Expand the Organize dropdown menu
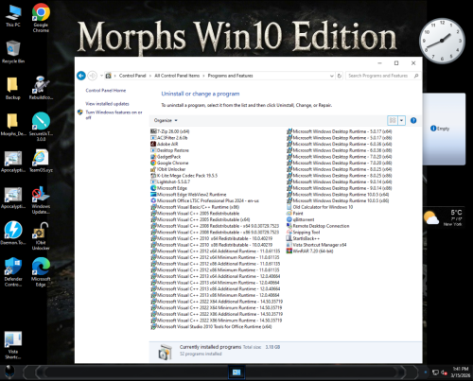The width and height of the screenshot is (473, 381). click(166, 120)
